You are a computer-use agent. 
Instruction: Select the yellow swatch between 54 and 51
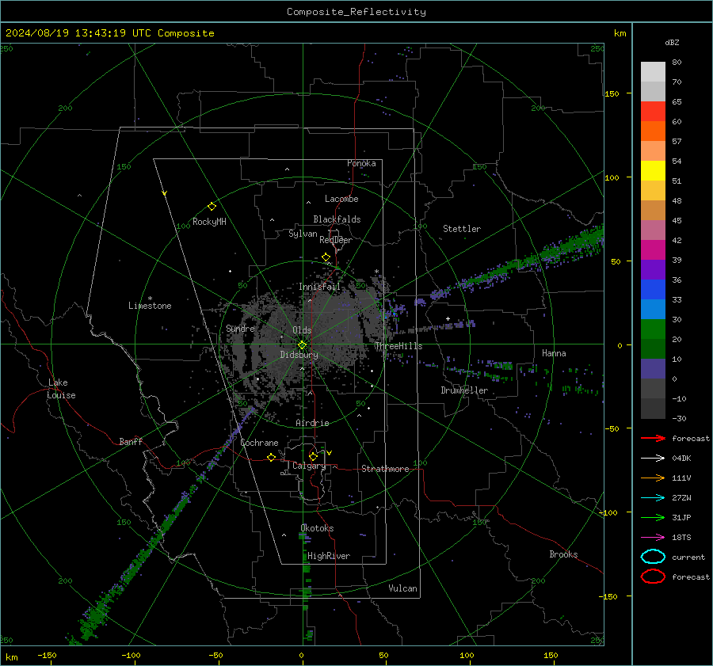coord(653,171)
